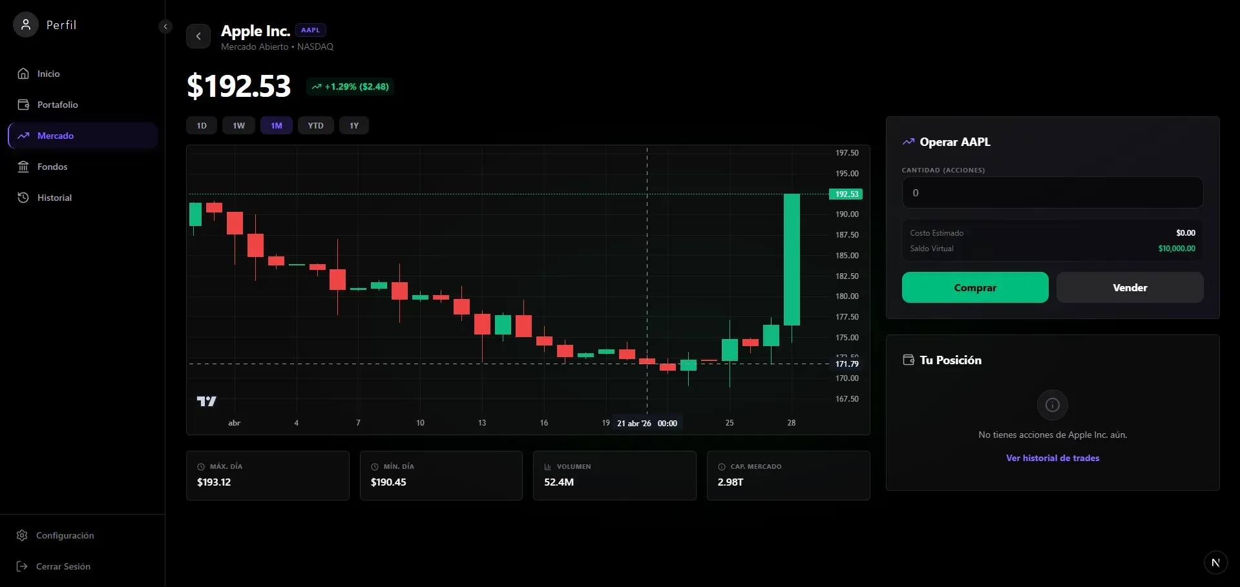Click the clock icon in Máx. Día card
The image size is (1240, 587).
201,466
